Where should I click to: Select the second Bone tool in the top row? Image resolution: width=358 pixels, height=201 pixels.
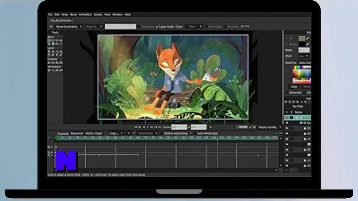53,40
